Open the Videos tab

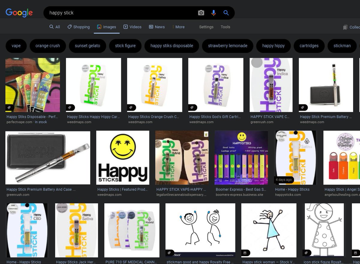133,27
